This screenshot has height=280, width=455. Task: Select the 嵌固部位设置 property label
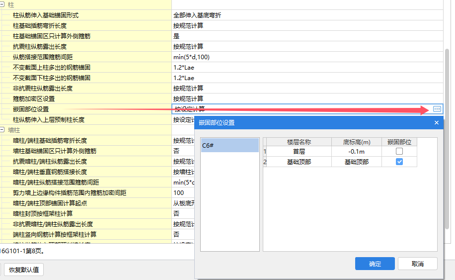tap(31, 109)
